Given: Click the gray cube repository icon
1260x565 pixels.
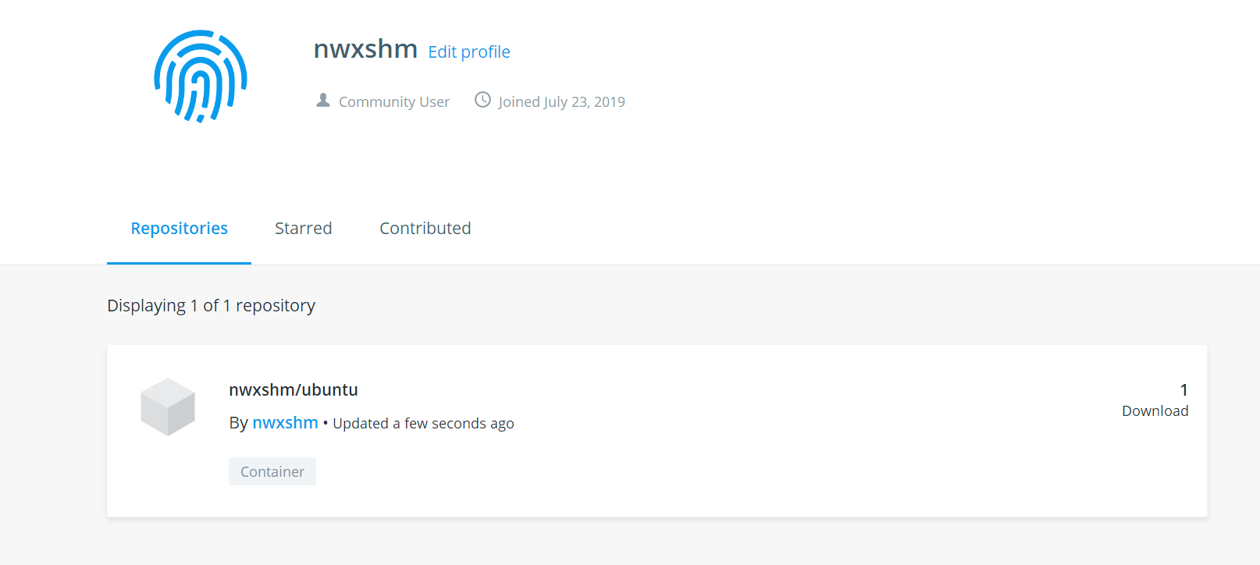Looking at the screenshot, I should (x=168, y=407).
